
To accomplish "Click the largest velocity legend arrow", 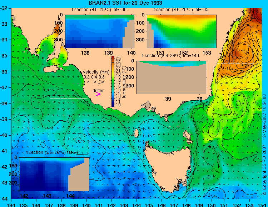I will [x=101, y=82].
